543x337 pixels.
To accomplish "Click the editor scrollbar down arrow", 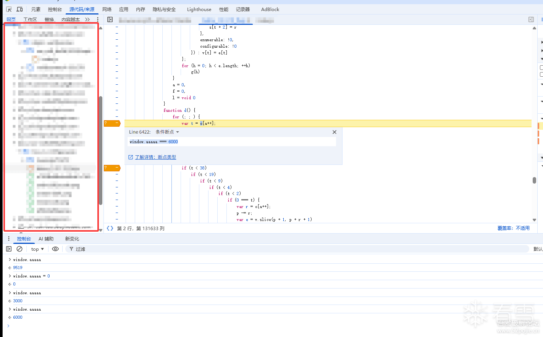I will coord(534,220).
